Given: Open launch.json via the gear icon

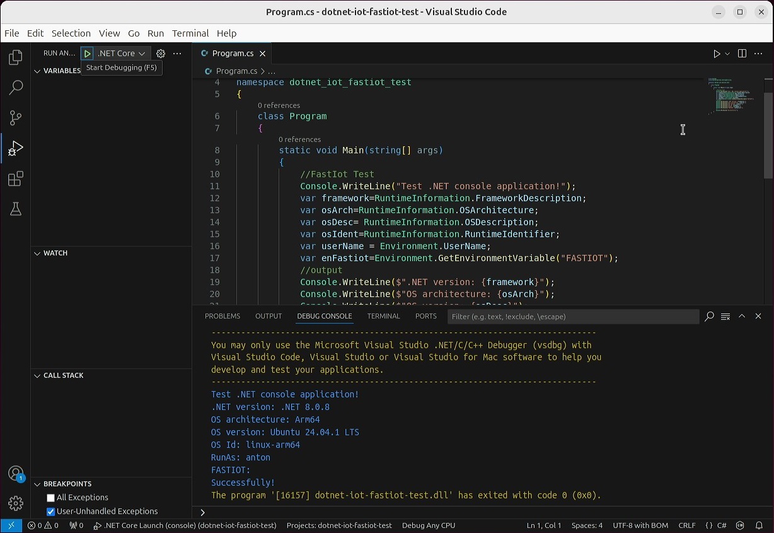Looking at the screenshot, I should (161, 54).
